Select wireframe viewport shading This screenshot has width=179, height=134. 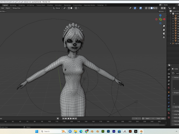[x=149, y=8]
